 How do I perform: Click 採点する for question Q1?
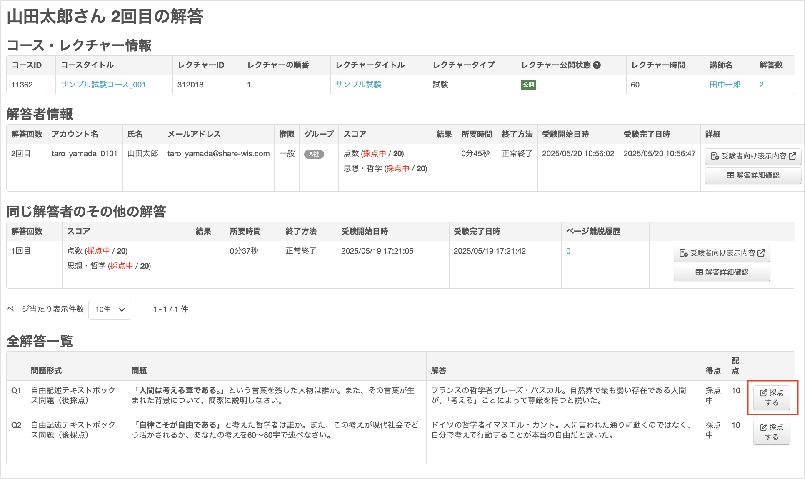coord(772,398)
